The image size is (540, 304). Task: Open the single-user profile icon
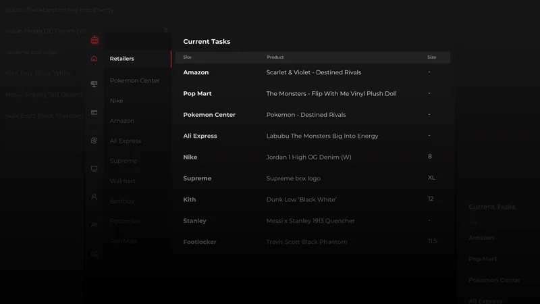click(x=94, y=197)
